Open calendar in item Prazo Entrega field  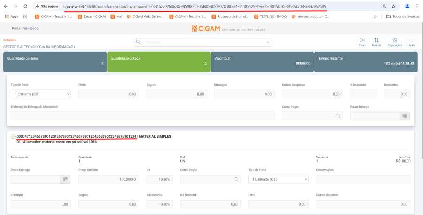click(x=65, y=179)
